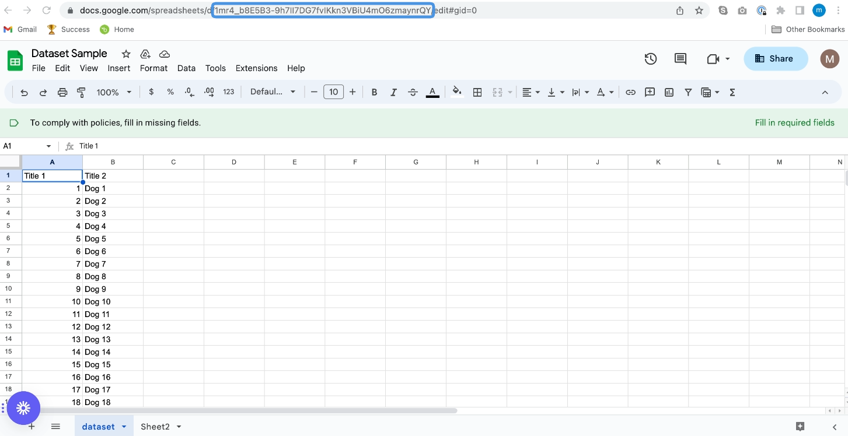Toggle bold formatting on cell A1
The height and width of the screenshot is (436, 848).
pos(374,92)
